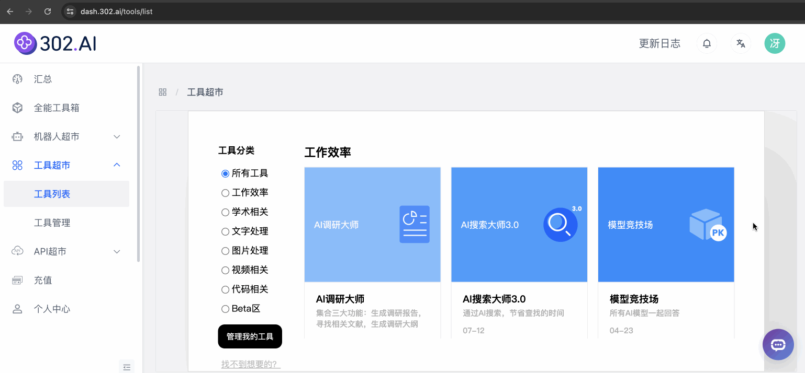
Task: Collapse the sidebar with the bottom toggle icon
Action: [x=127, y=367]
